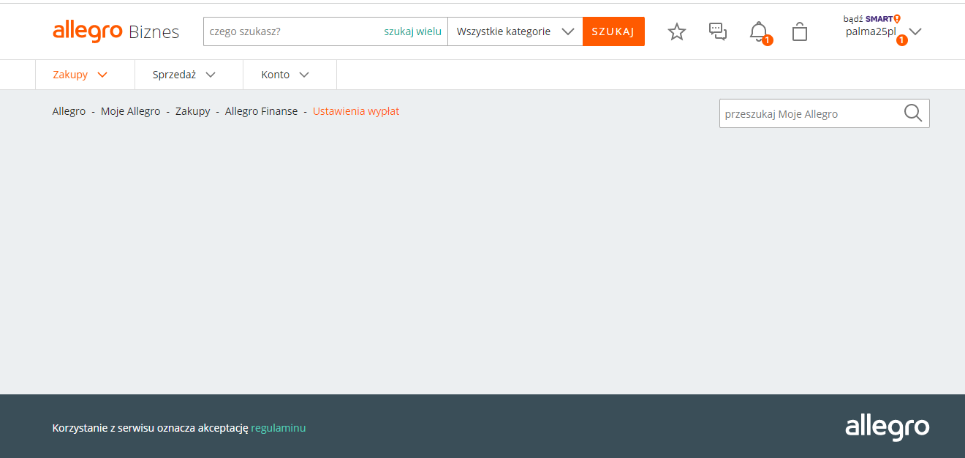Screen dimensions: 965x458
Task: Click the czego szukasz search field
Action: (x=292, y=31)
